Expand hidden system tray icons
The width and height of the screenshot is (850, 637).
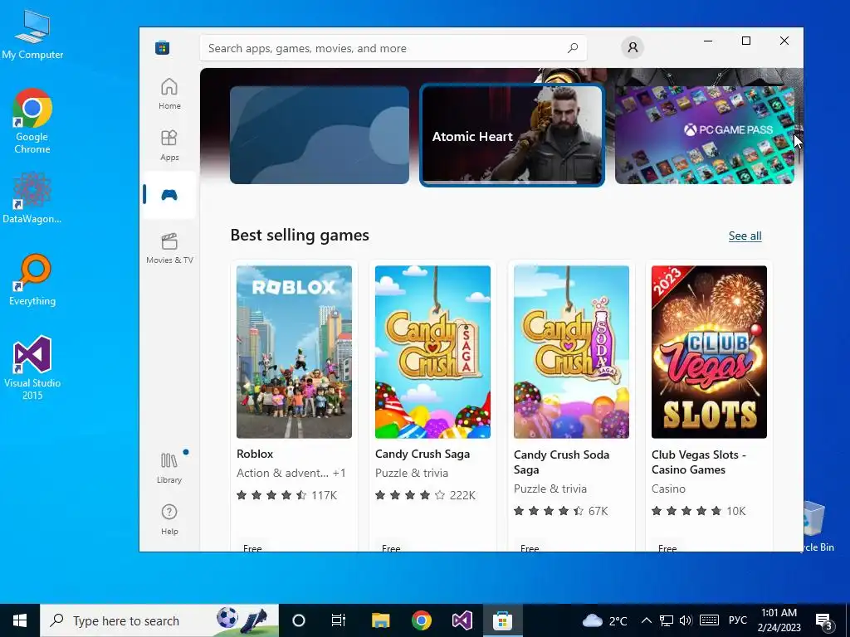pos(646,620)
